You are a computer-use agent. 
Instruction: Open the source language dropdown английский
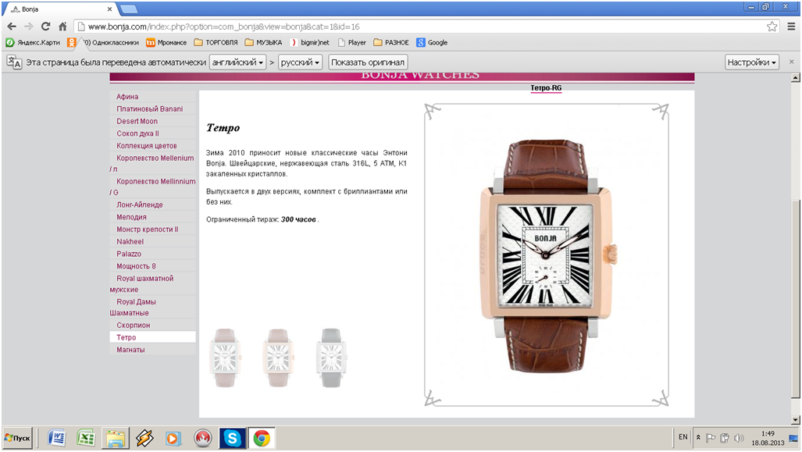(238, 62)
